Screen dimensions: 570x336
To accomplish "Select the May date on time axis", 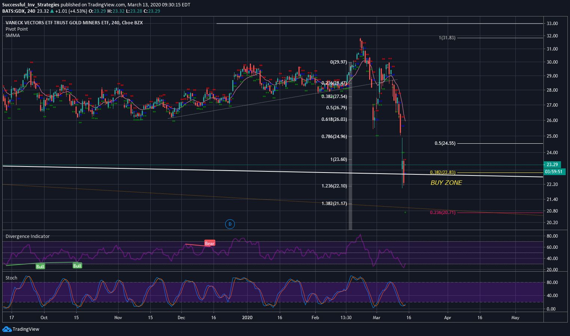I will click(515, 318).
